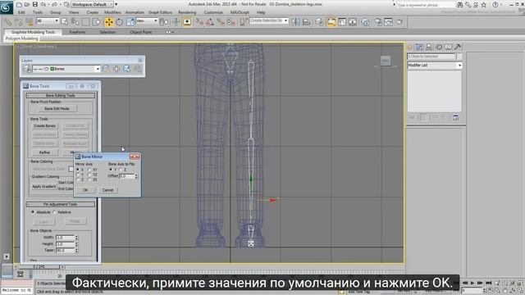Image resolution: width=525 pixels, height=295 pixels.
Task: Open the Curve Editor icon
Action: (x=342, y=22)
